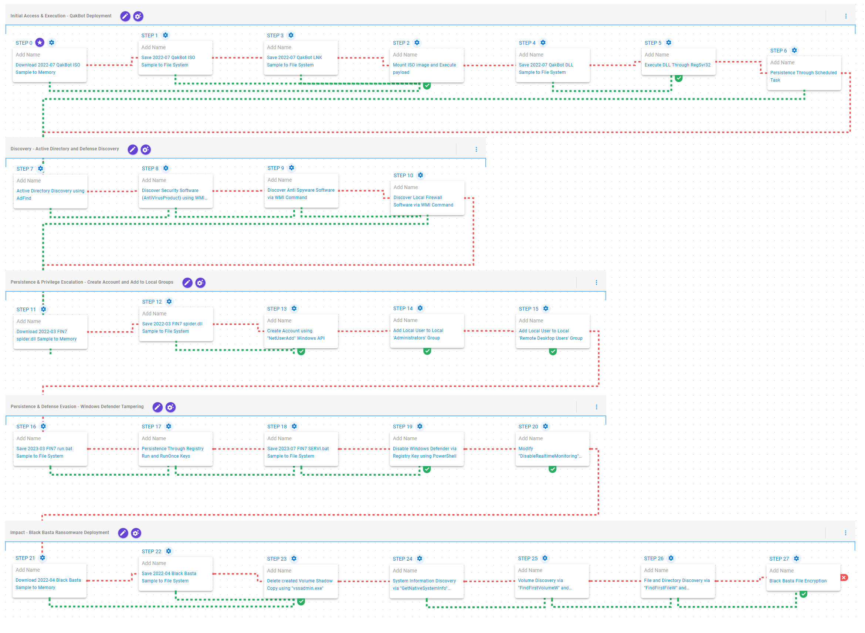This screenshot has height=633, width=865.
Task: Edit the Initial Access & Execution stage name
Action: pos(125,16)
